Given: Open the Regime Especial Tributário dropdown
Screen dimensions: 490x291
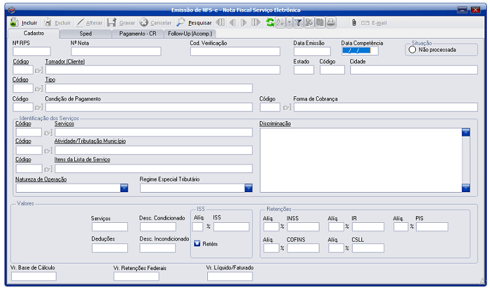Looking at the screenshot, I should tap(249, 188).
